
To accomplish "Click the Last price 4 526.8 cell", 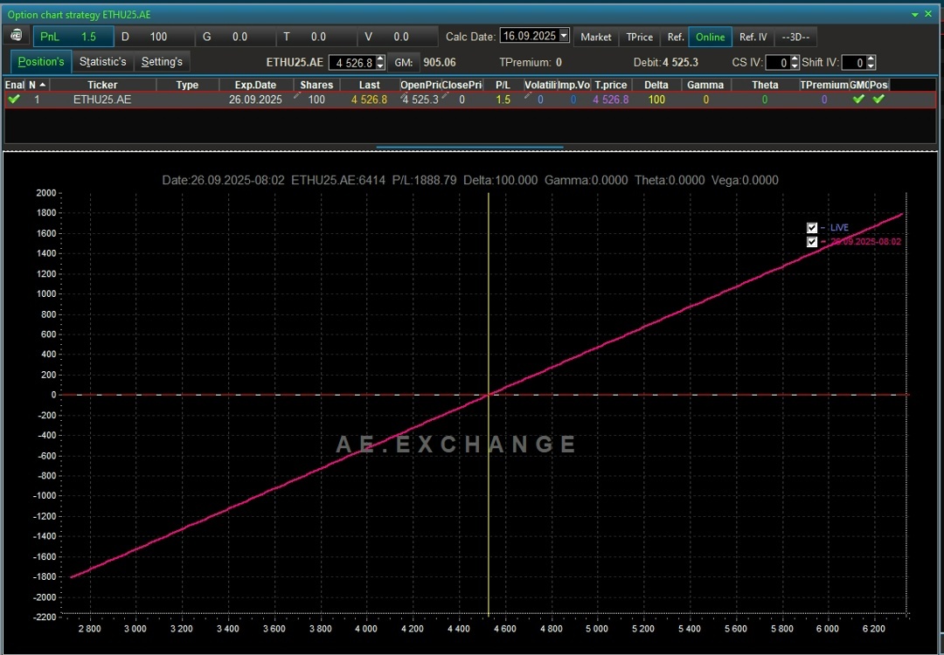I will 369,100.
